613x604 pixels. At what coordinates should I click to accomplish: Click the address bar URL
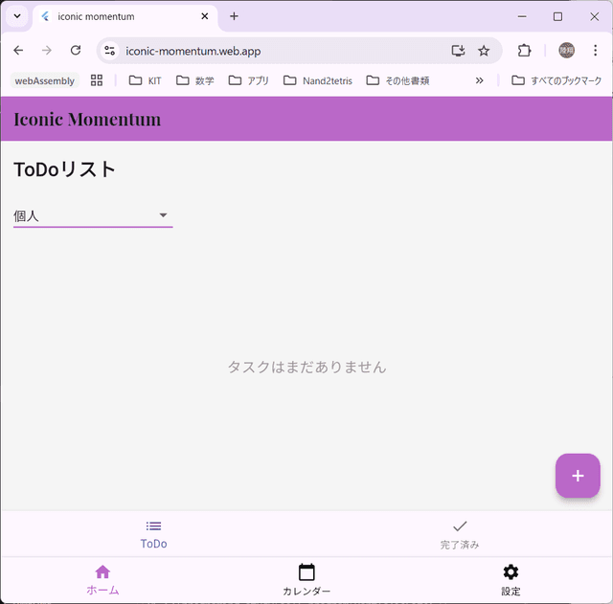click(193, 51)
